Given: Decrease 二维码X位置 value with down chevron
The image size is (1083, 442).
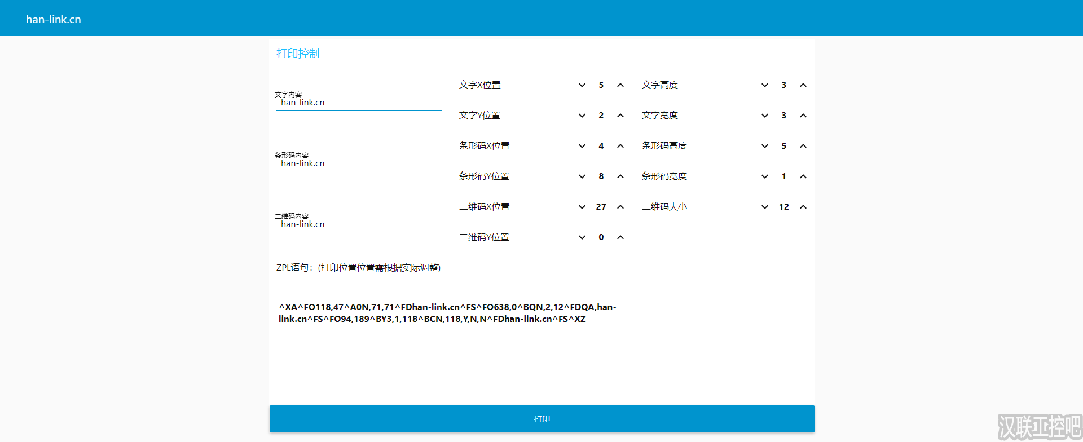Looking at the screenshot, I should [x=582, y=207].
